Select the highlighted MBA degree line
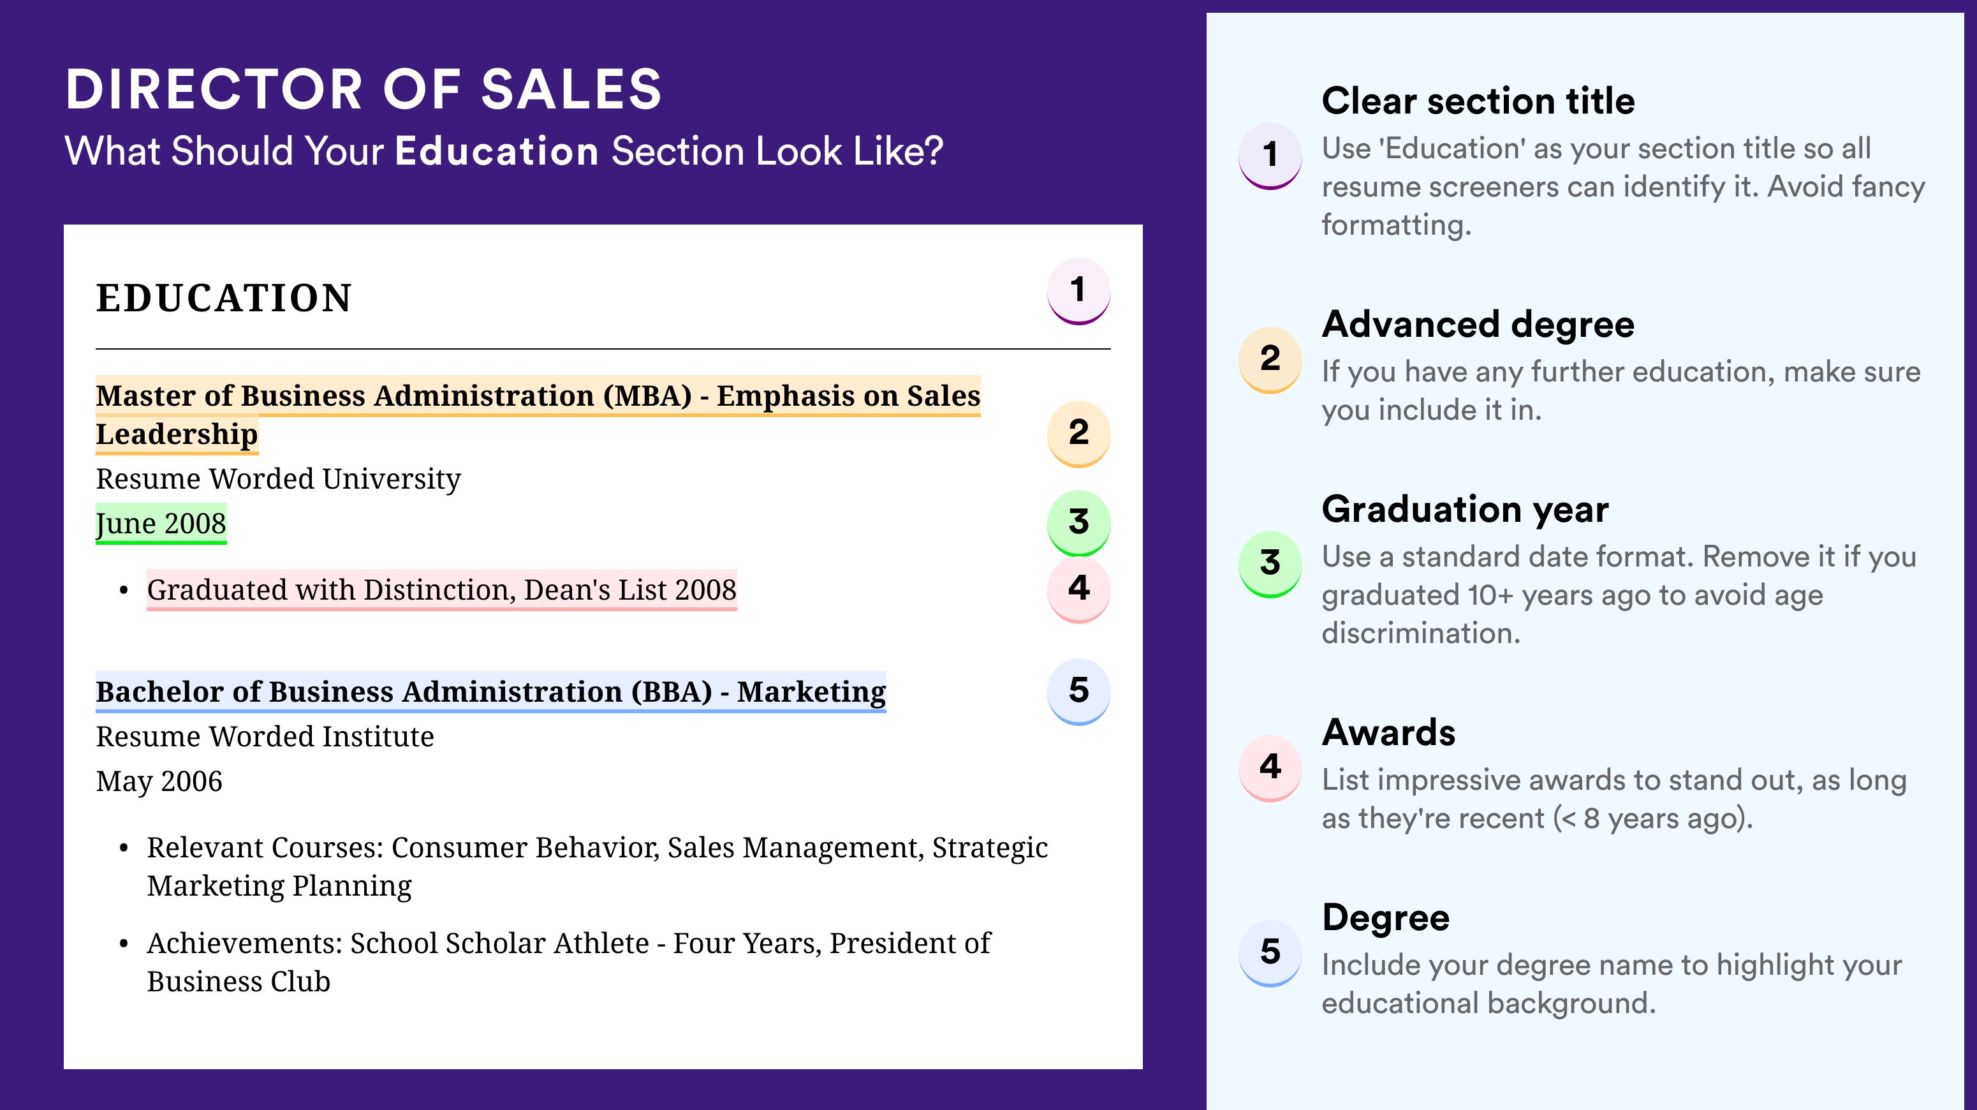Image resolution: width=1977 pixels, height=1110 pixels. [538, 415]
